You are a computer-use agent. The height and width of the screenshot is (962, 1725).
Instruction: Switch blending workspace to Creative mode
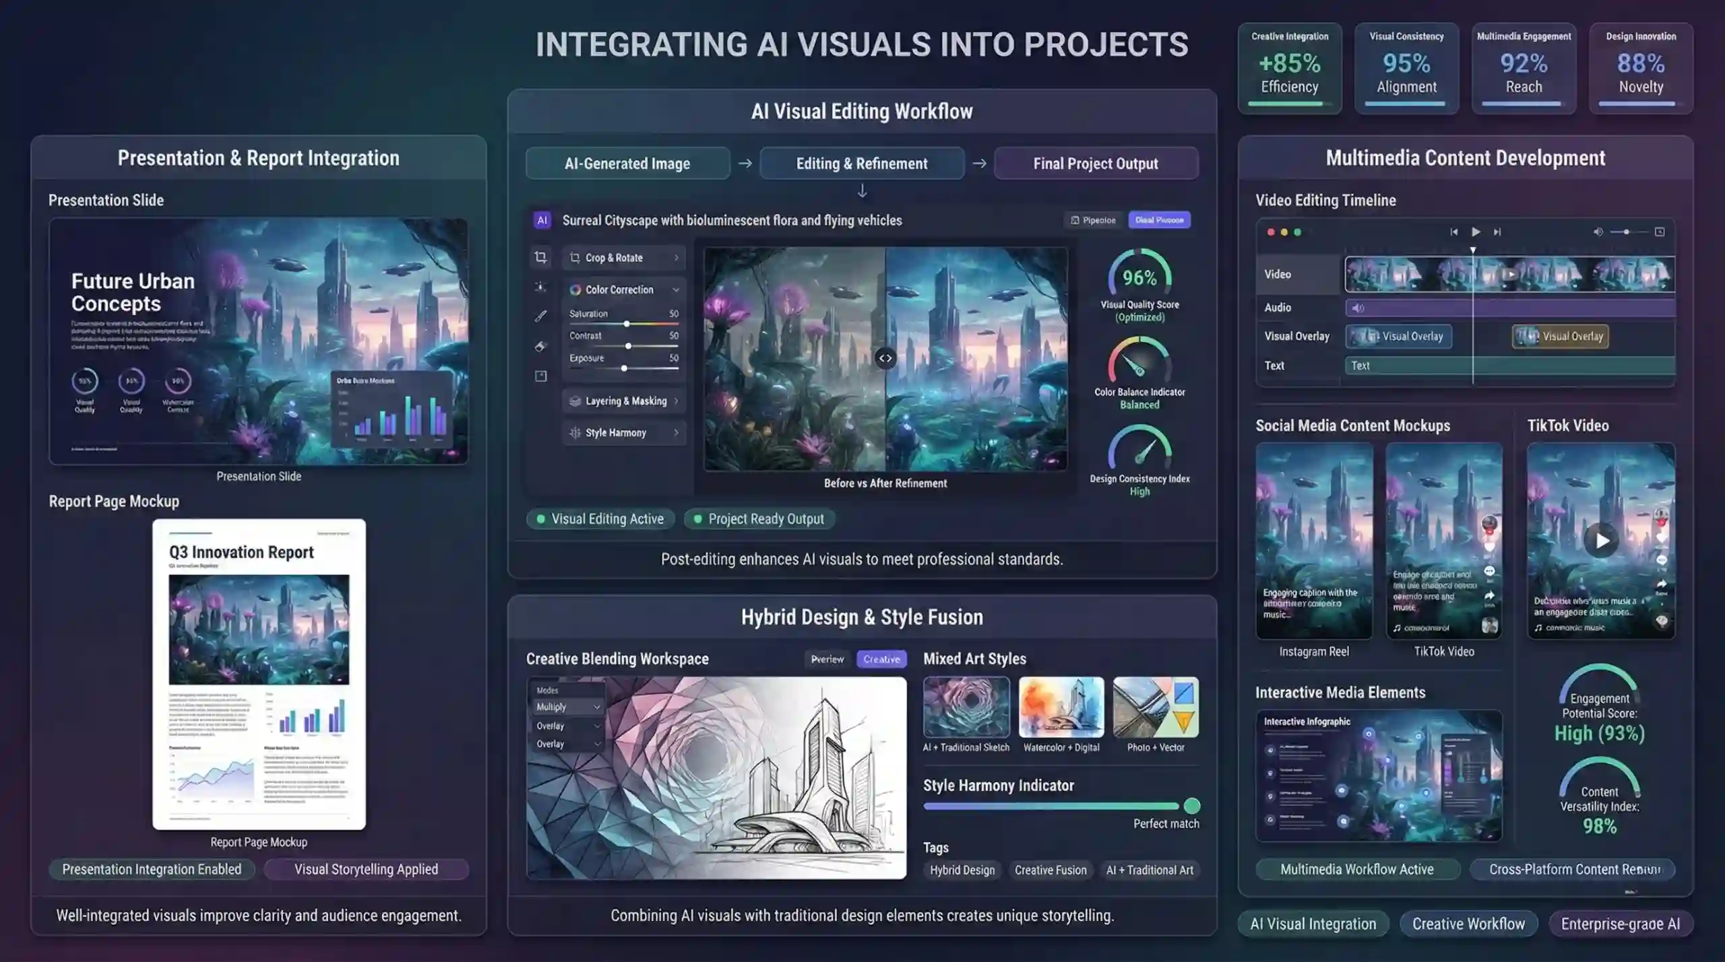(881, 659)
